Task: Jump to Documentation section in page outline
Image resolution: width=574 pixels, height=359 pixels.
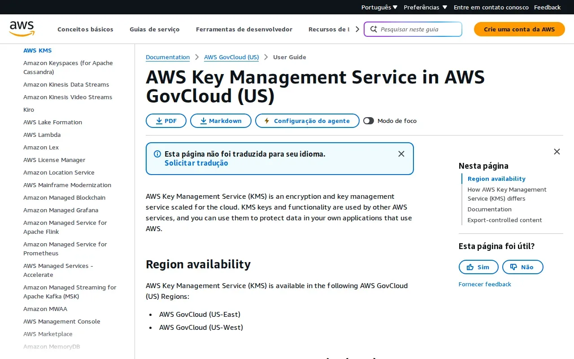Action: [x=490, y=209]
